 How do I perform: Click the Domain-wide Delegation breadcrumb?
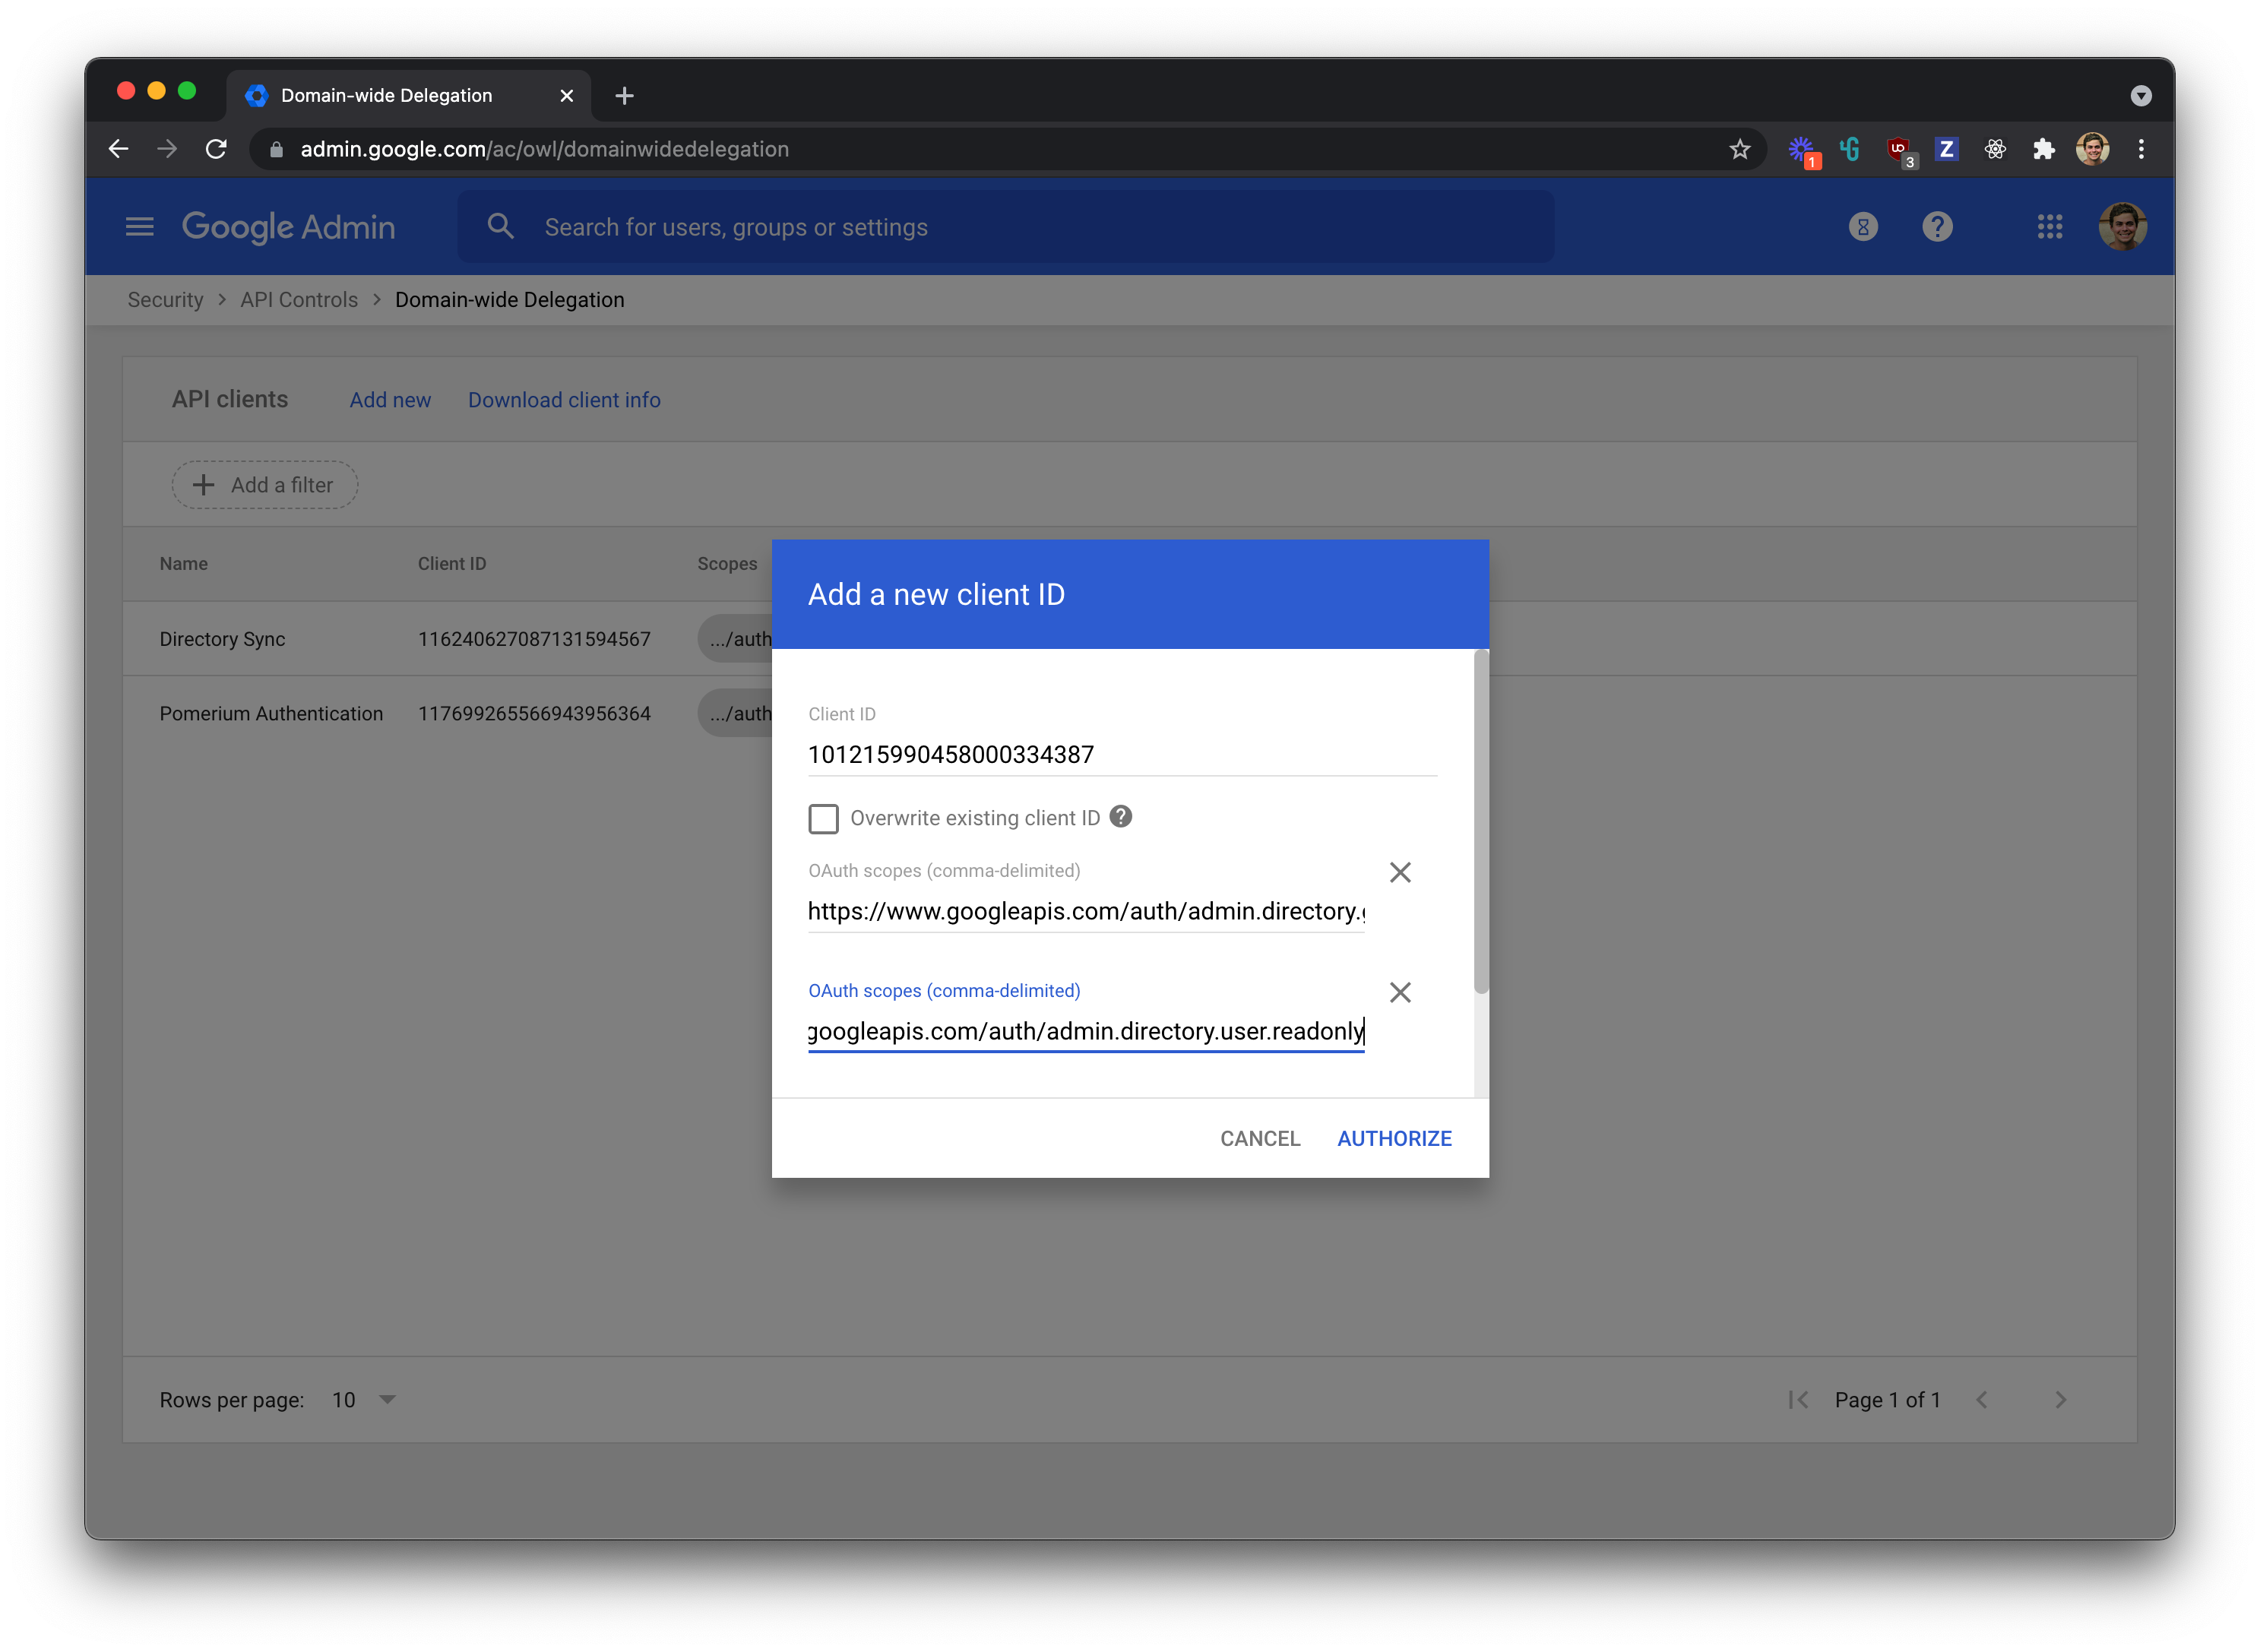[x=509, y=300]
